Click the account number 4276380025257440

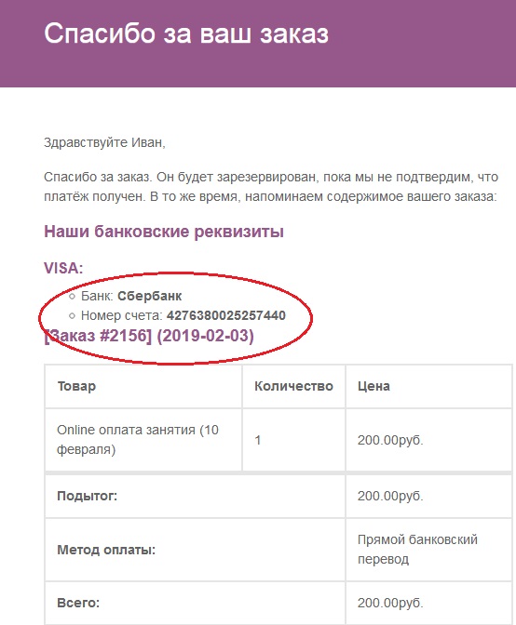point(226,315)
